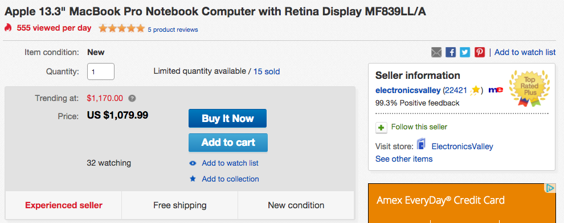Viewport: 564px width, 223px height.
Task: Click the Top Rated Plus badge
Action: click(x=529, y=88)
